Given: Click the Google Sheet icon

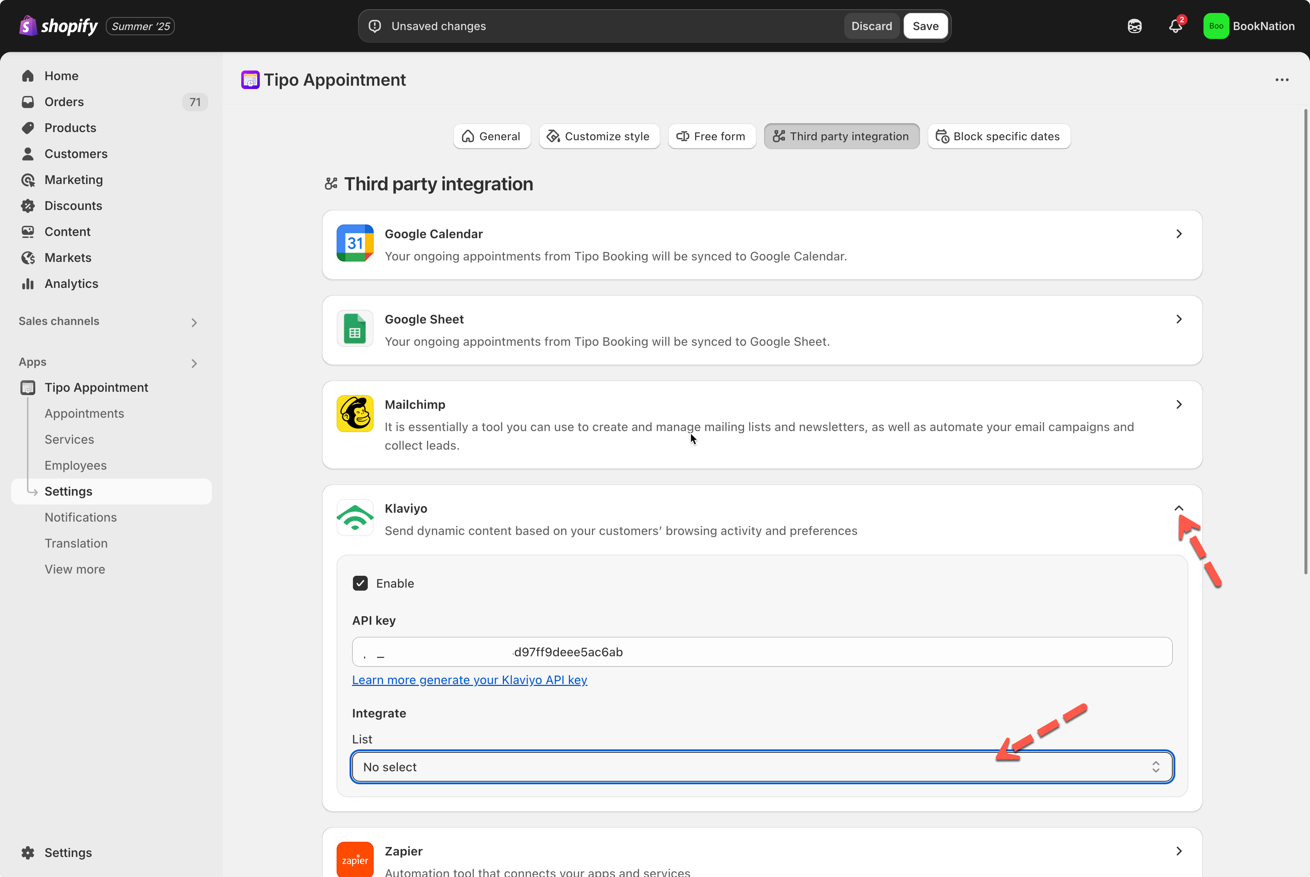Looking at the screenshot, I should click(355, 329).
